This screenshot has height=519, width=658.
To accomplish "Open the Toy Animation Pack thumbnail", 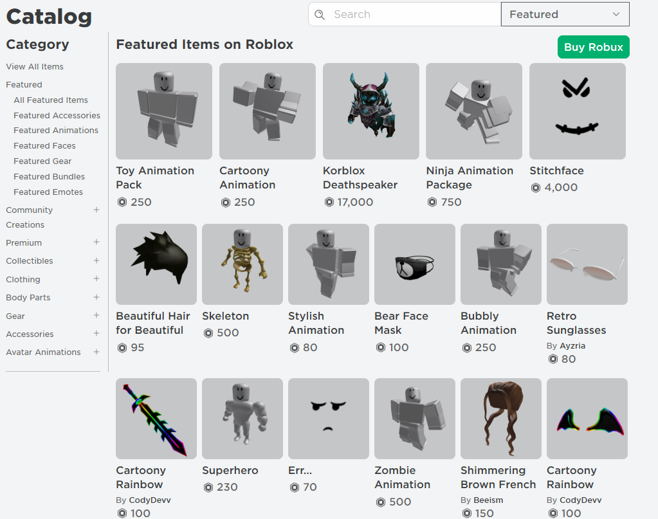I will (x=163, y=111).
